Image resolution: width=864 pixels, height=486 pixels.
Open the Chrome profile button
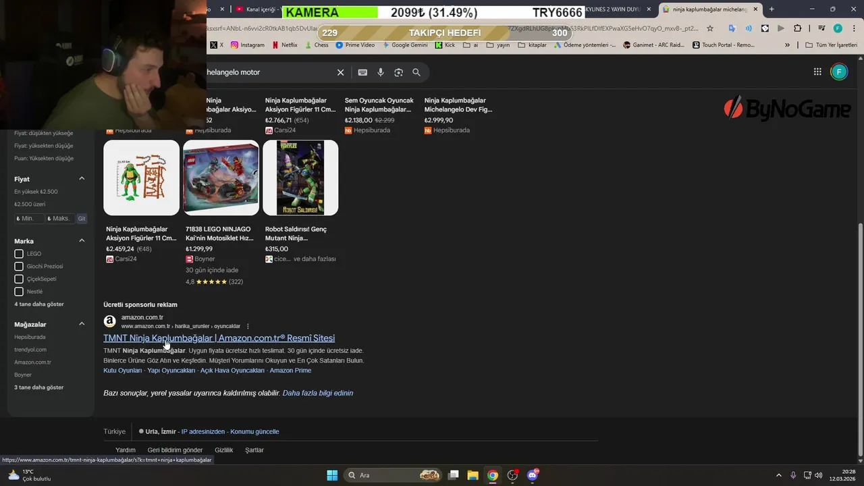click(x=838, y=28)
